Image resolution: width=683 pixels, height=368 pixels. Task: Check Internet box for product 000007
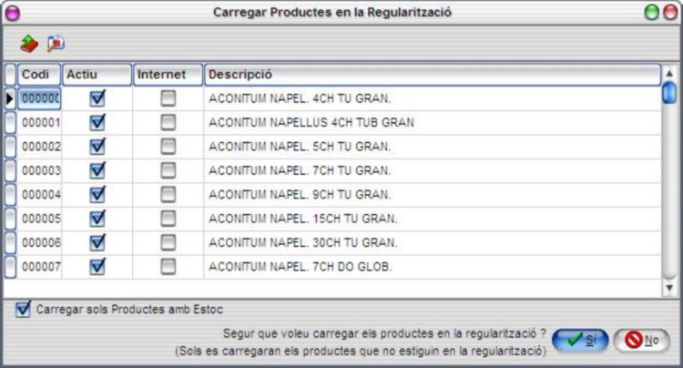168,267
